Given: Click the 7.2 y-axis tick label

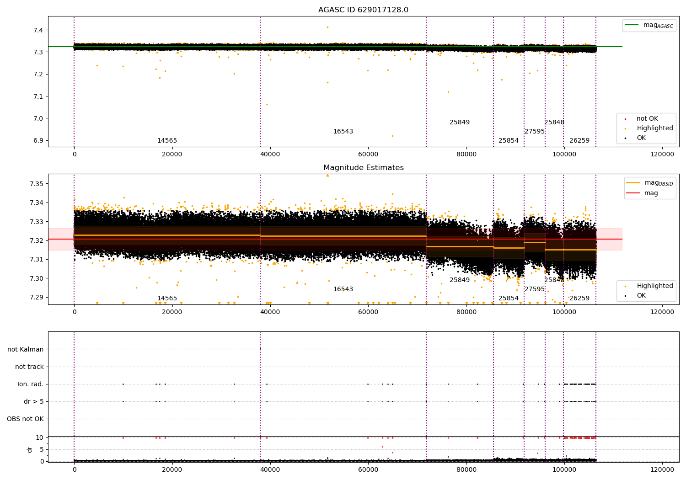Looking at the screenshot, I should [38, 75].
